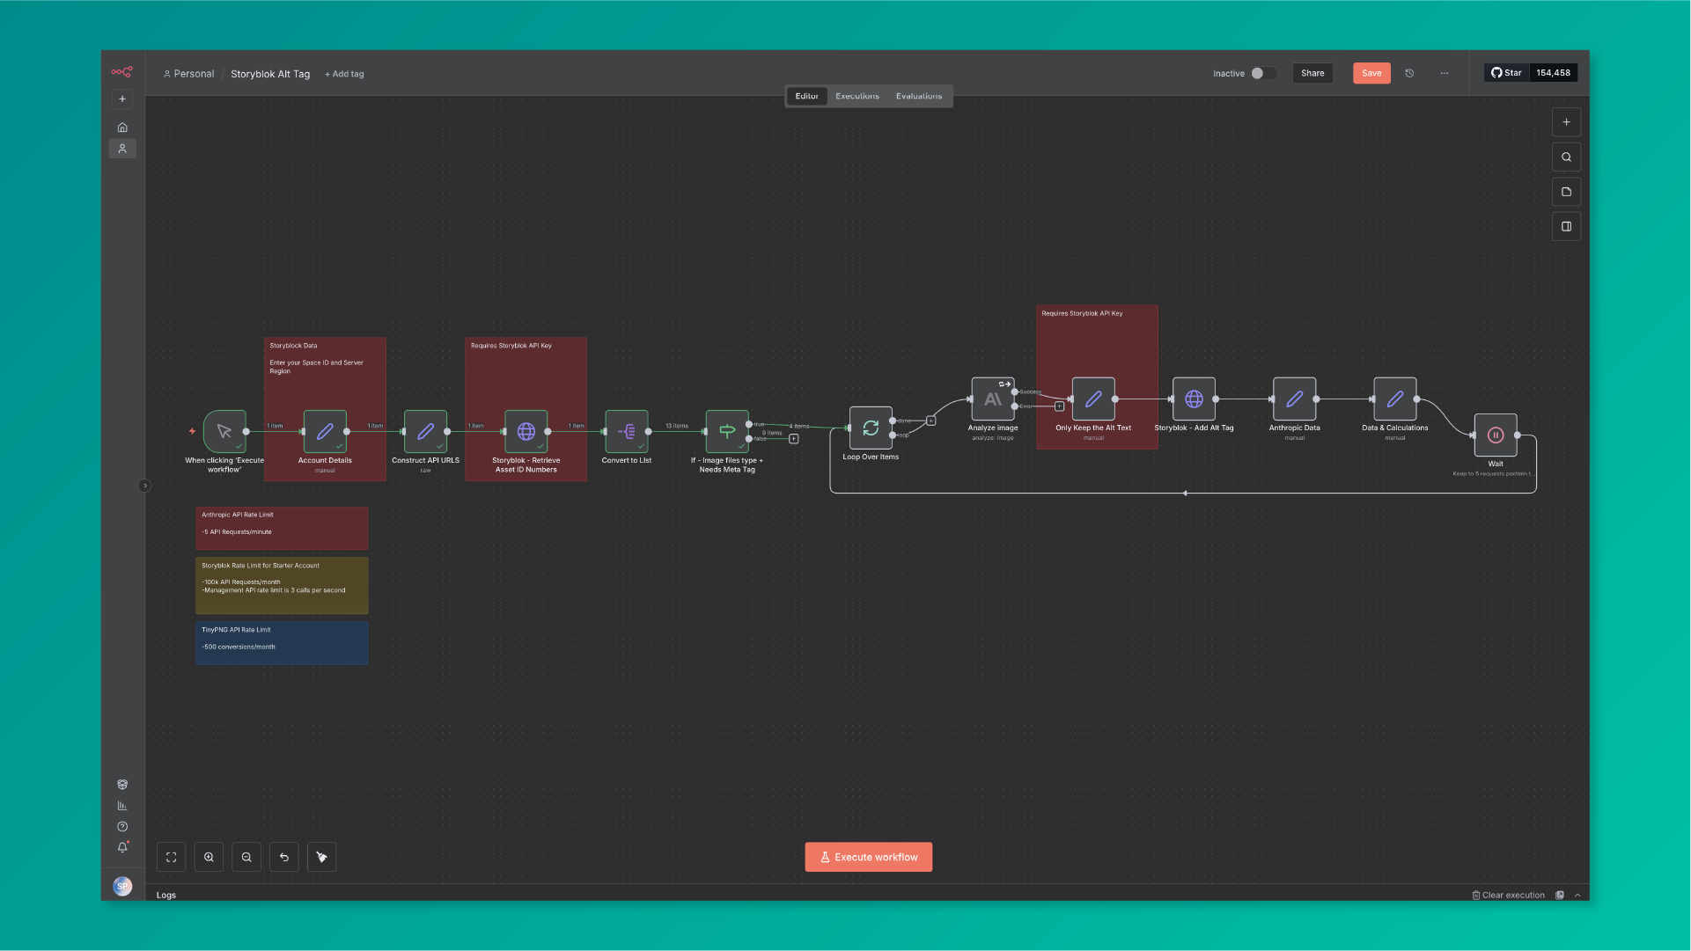Switch to the Evaluations tab

(918, 96)
